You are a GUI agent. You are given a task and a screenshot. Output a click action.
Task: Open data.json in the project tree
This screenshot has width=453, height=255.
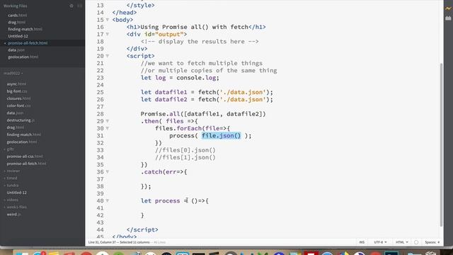[x=15, y=113]
